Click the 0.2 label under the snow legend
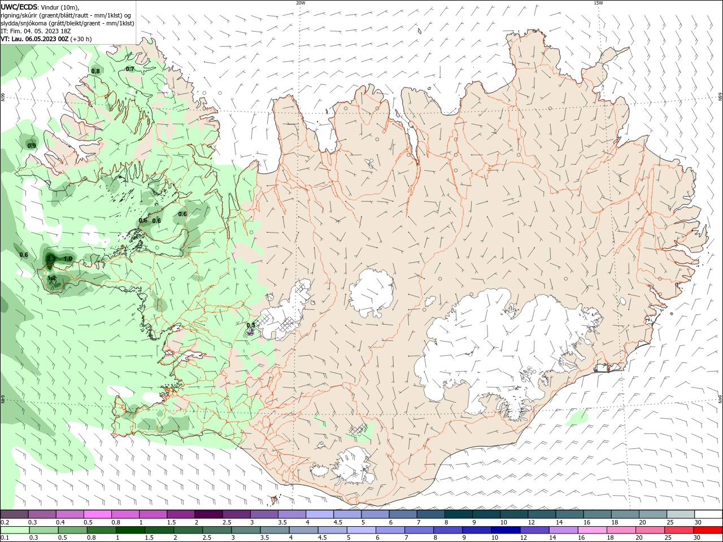 pos(5,522)
